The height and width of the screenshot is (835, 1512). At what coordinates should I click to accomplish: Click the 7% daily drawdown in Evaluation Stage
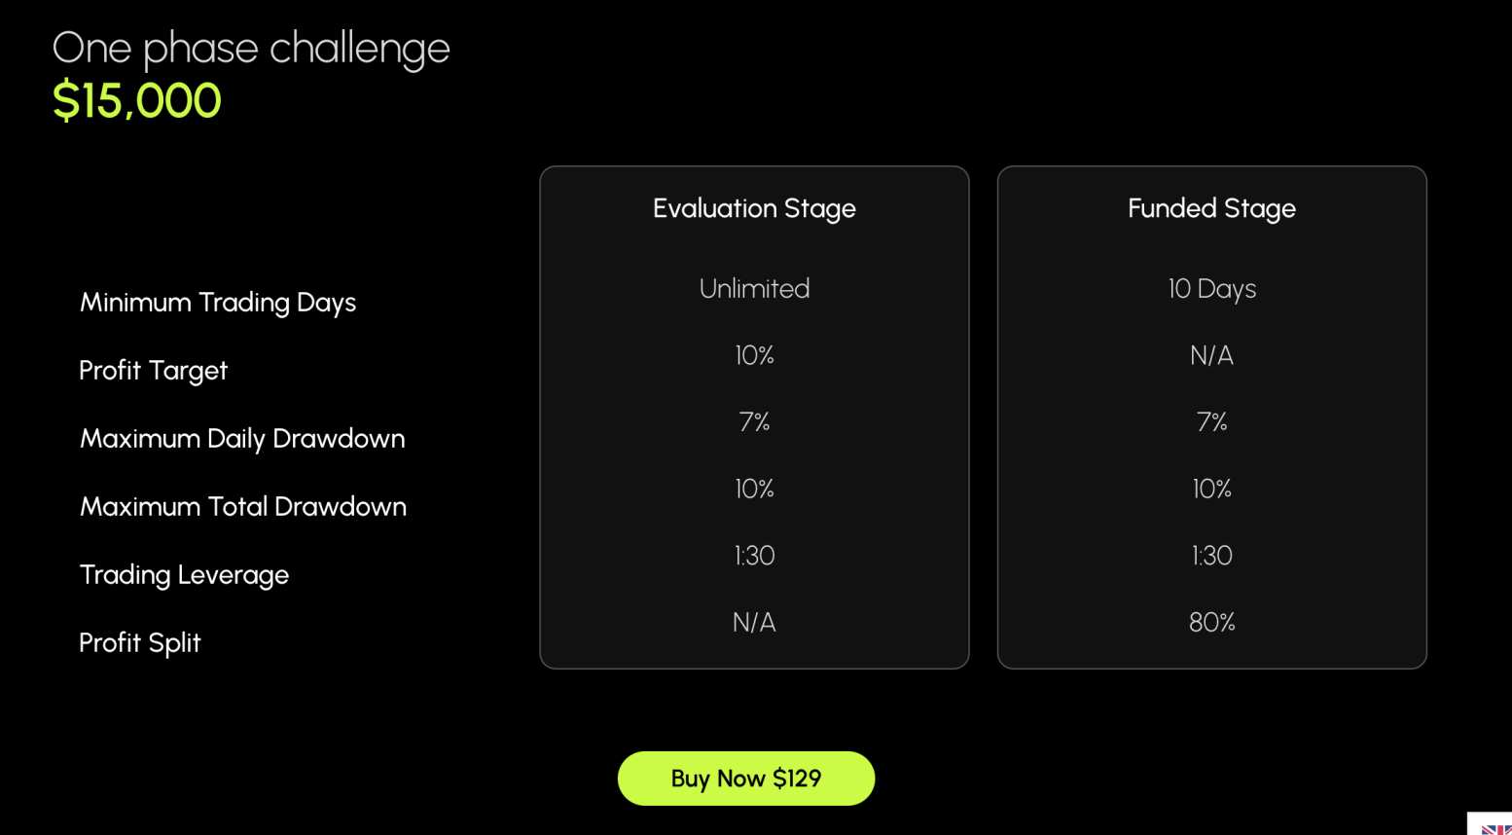point(754,422)
